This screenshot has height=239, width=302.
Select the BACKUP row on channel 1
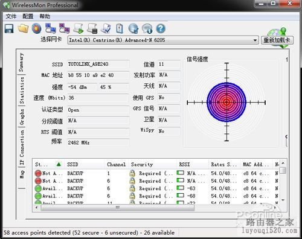coord(156,173)
